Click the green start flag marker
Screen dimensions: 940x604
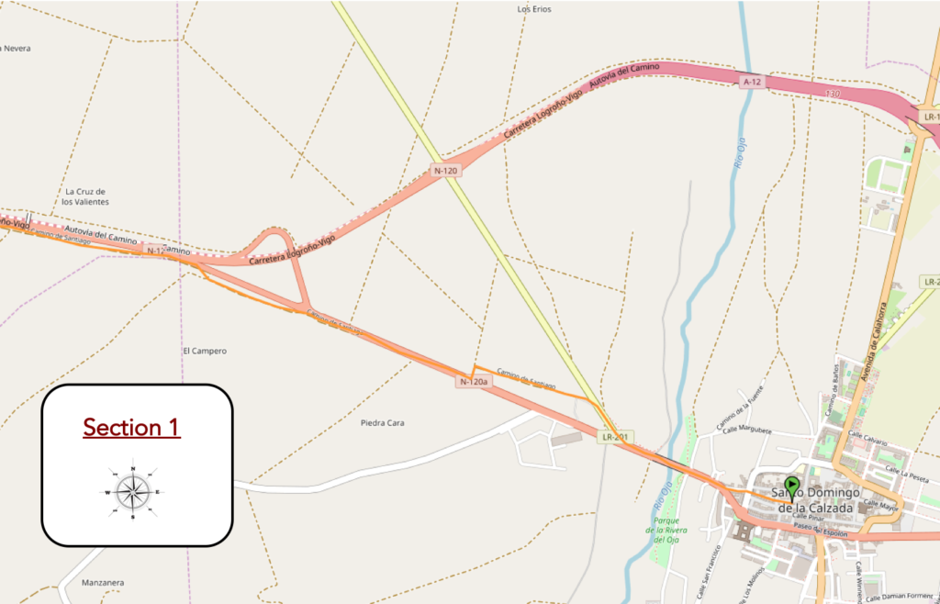click(791, 488)
